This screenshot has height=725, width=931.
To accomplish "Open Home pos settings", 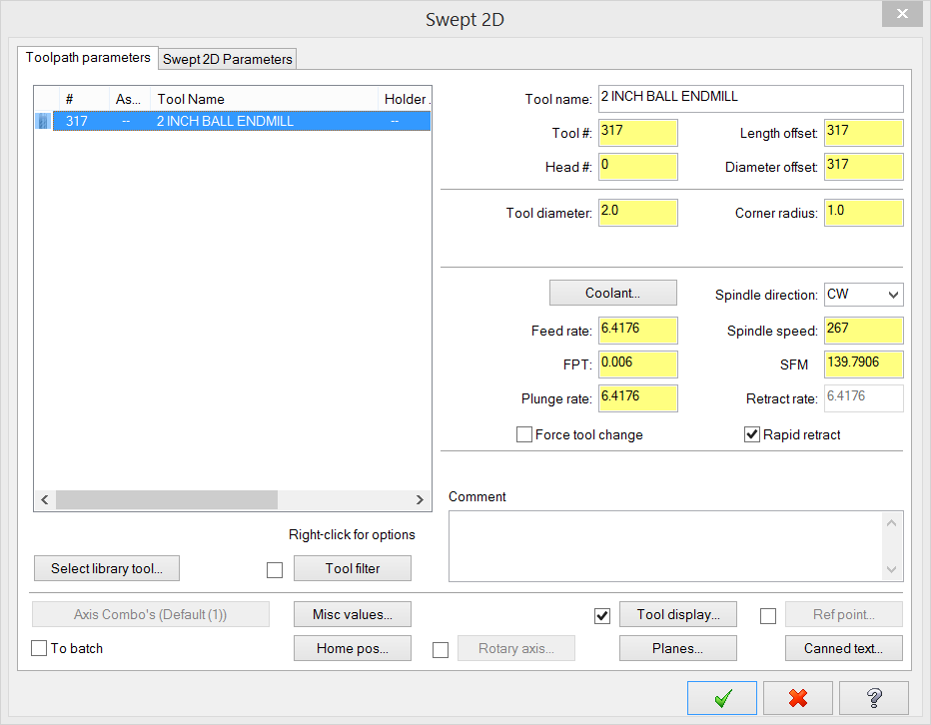I will pos(352,648).
